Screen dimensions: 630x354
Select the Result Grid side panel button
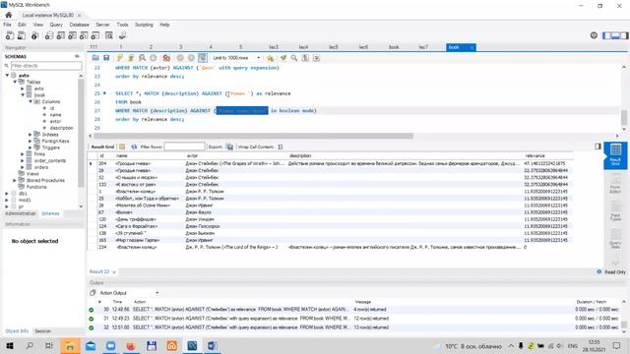(x=615, y=155)
